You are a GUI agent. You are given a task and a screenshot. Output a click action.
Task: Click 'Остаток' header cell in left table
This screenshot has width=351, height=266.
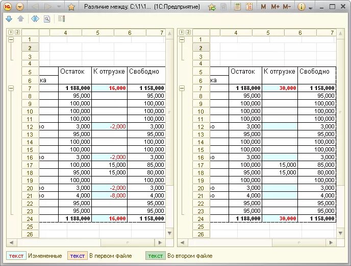click(x=75, y=75)
